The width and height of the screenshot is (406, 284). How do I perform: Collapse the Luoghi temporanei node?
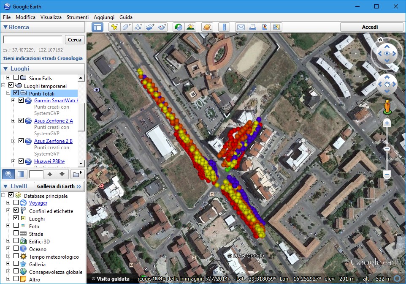(3, 85)
